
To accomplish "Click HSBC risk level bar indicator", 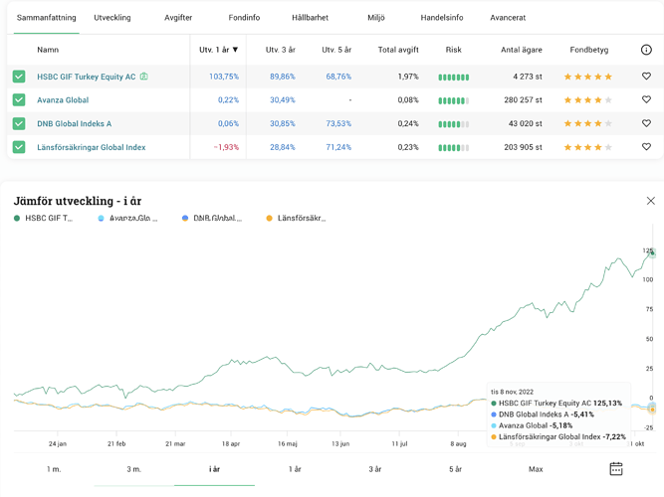I will pyautogui.click(x=453, y=77).
